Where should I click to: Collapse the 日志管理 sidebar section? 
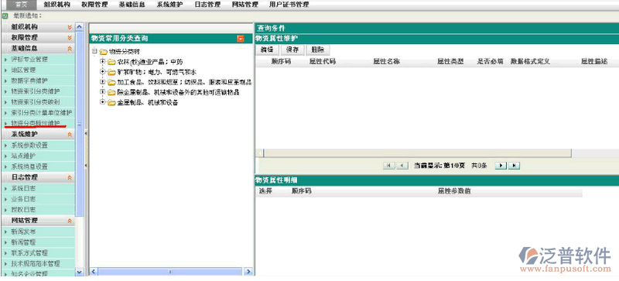70,178
